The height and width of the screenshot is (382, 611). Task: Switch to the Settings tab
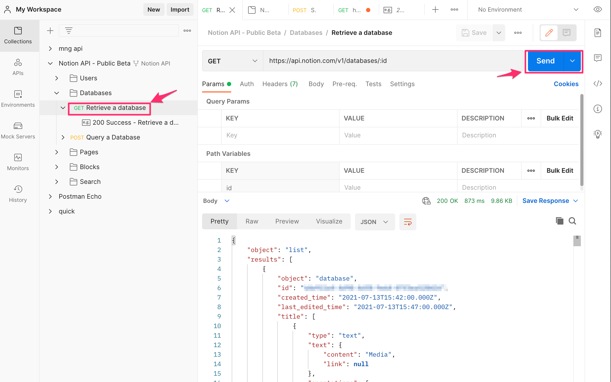402,84
